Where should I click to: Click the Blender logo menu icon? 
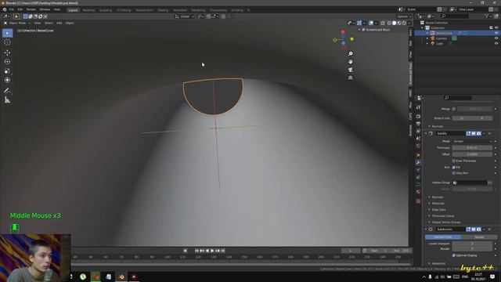[5, 9]
